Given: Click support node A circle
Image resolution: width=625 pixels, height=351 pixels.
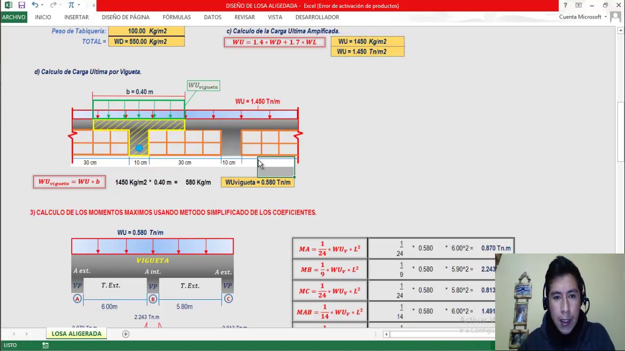Looking at the screenshot, I should click(77, 299).
